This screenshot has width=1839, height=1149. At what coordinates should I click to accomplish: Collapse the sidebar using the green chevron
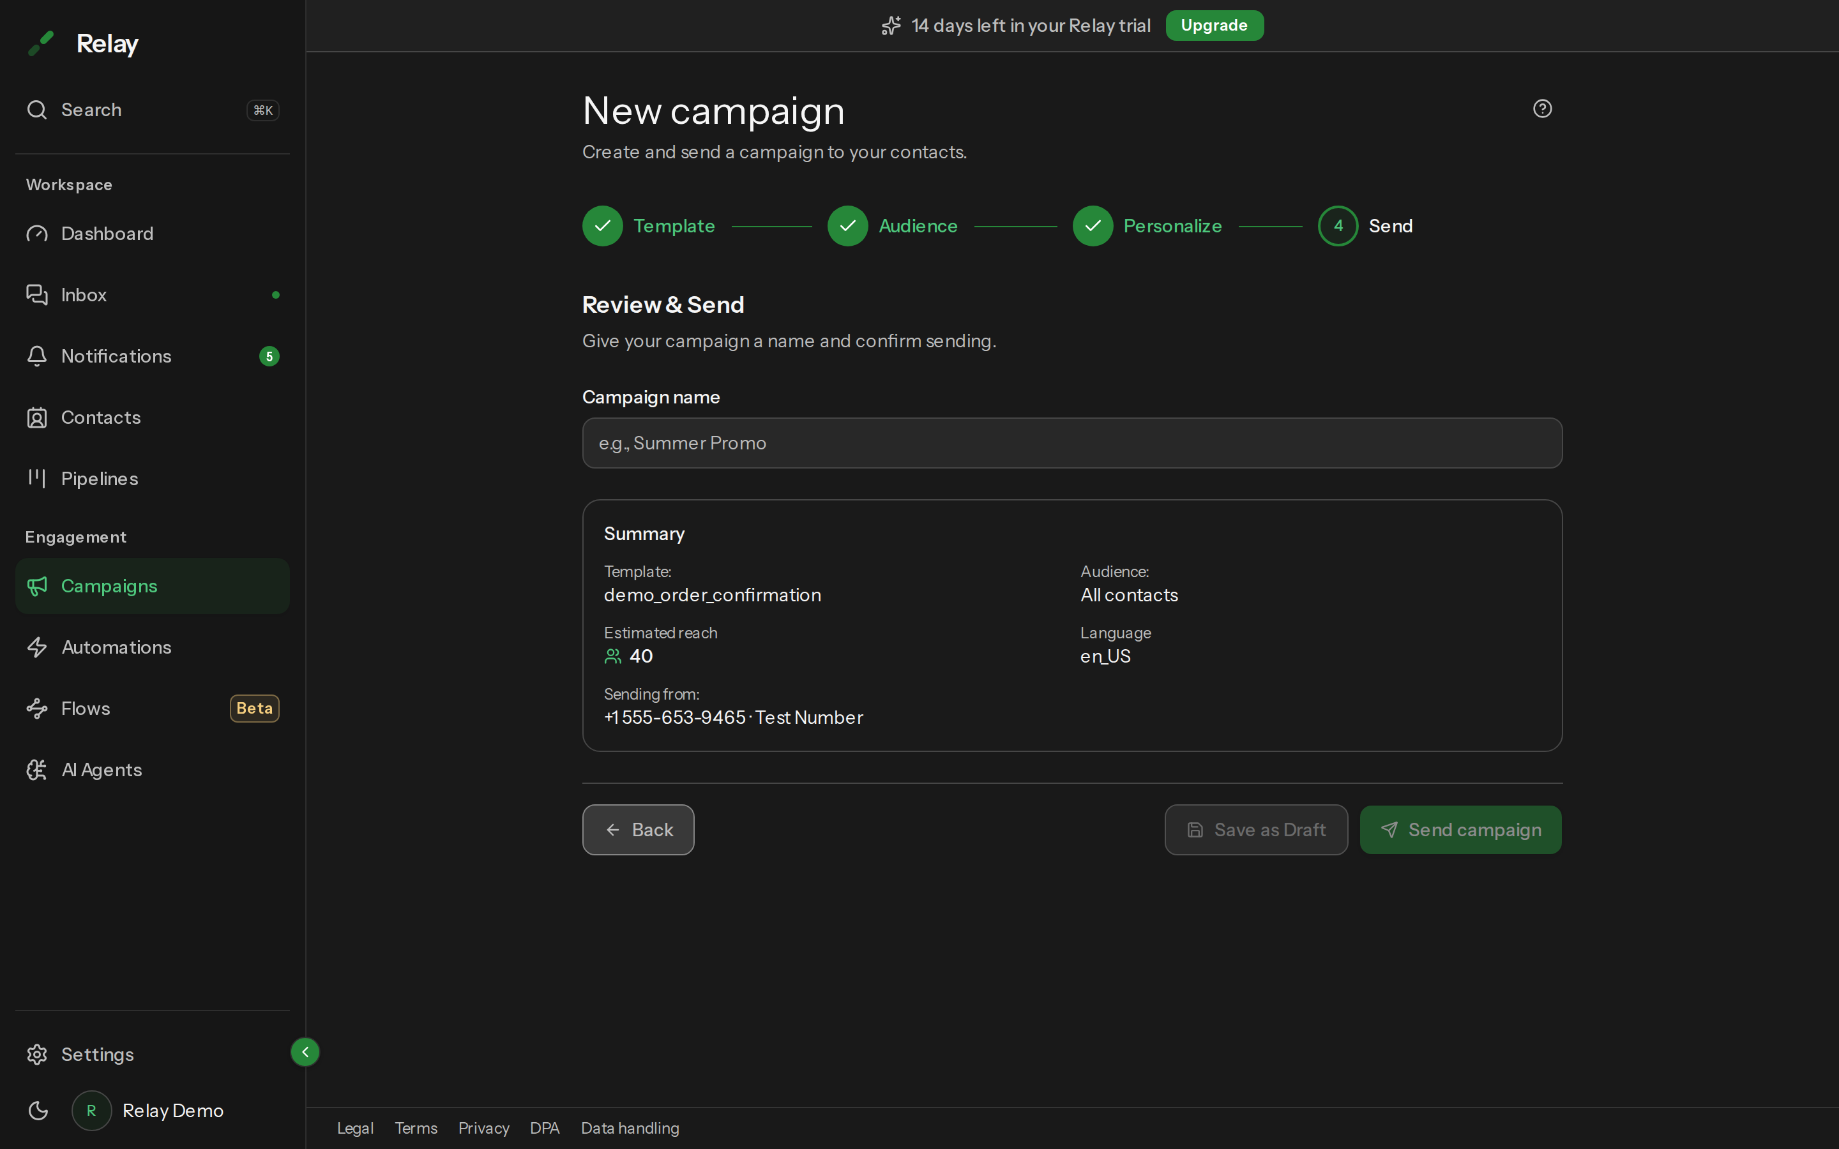[x=305, y=1052]
